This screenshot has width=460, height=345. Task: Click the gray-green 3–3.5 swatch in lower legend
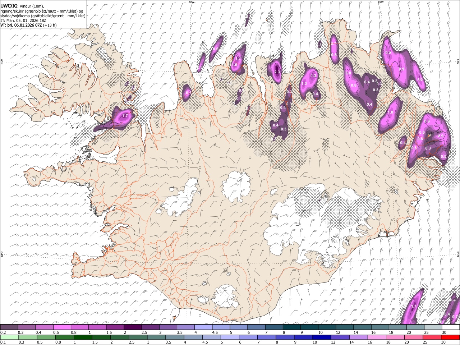[x=156, y=337]
